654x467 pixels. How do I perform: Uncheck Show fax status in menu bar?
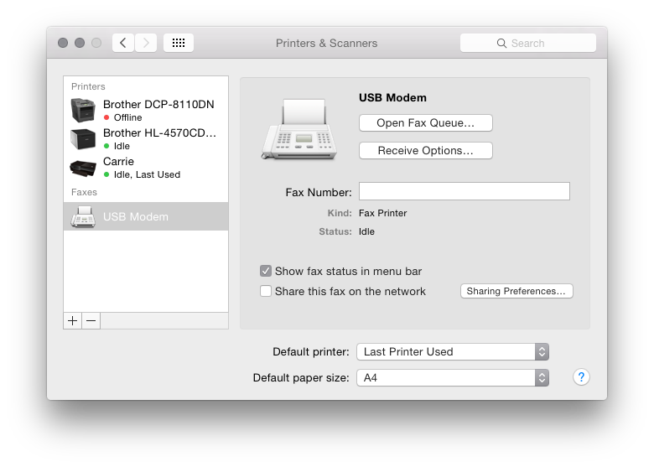(266, 271)
